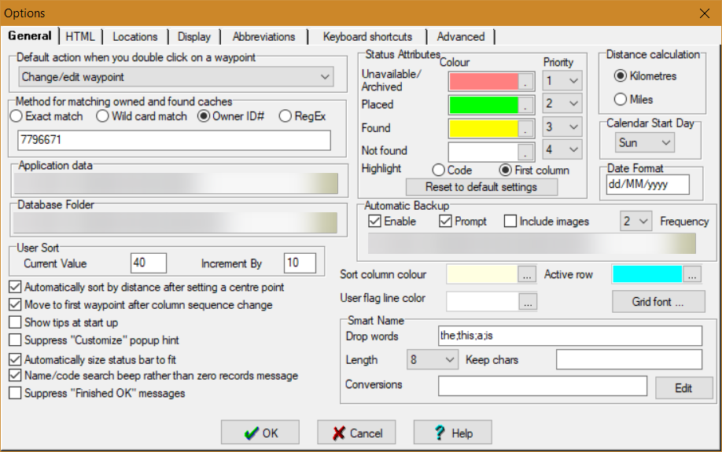This screenshot has height=452, width=722.
Task: Open the Grid font dialog
Action: [x=658, y=302]
